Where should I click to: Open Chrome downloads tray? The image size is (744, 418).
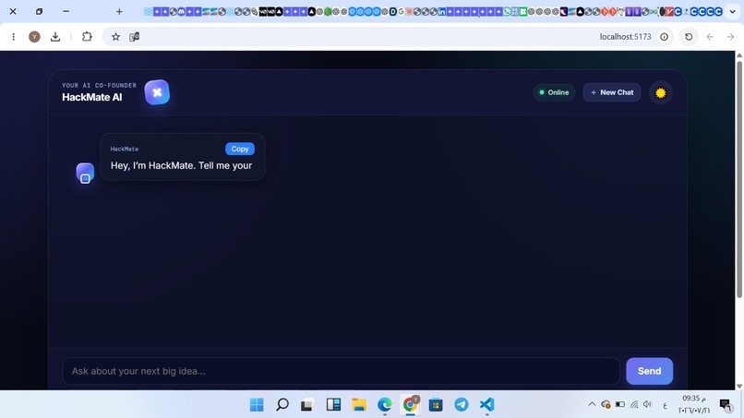[55, 37]
